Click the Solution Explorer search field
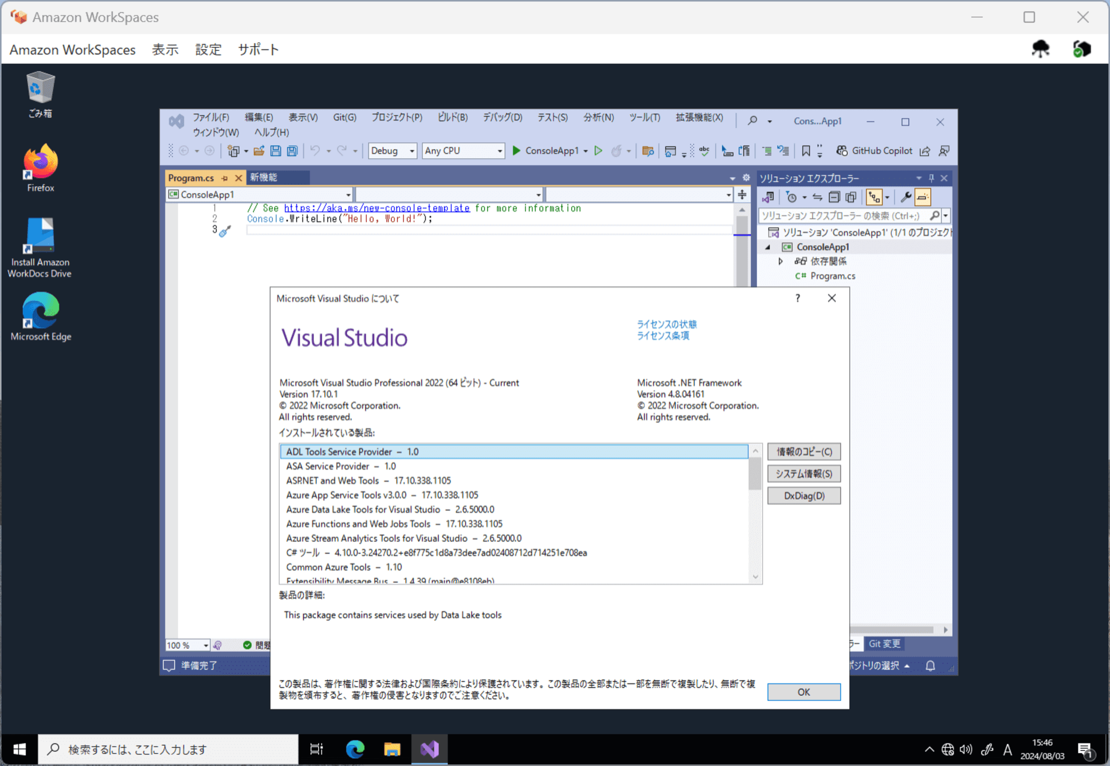The width and height of the screenshot is (1110, 766). (x=845, y=215)
